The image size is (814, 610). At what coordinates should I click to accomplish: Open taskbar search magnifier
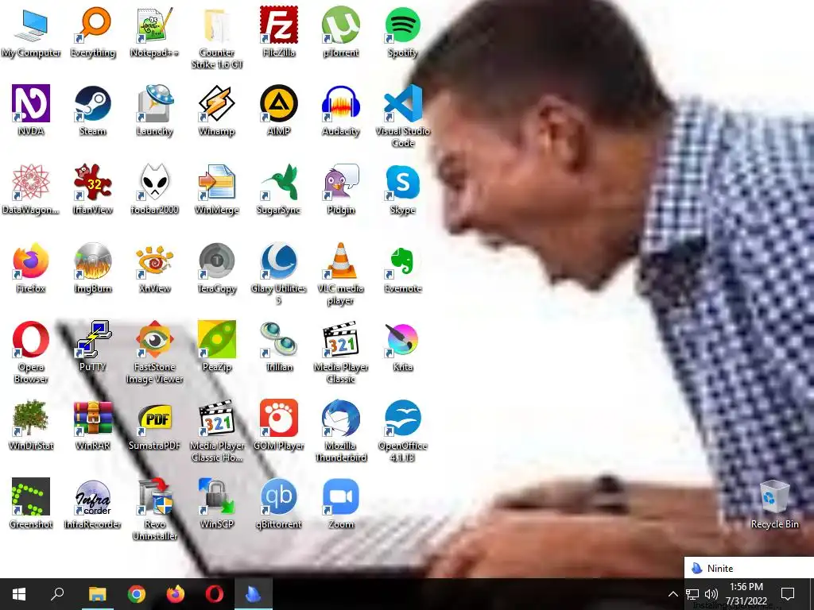point(57,594)
